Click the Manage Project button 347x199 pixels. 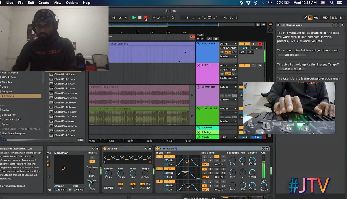click(291, 69)
